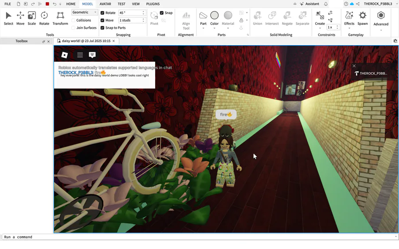The width and height of the screenshot is (399, 249).
Task: Close the player list panel
Action: click(354, 66)
